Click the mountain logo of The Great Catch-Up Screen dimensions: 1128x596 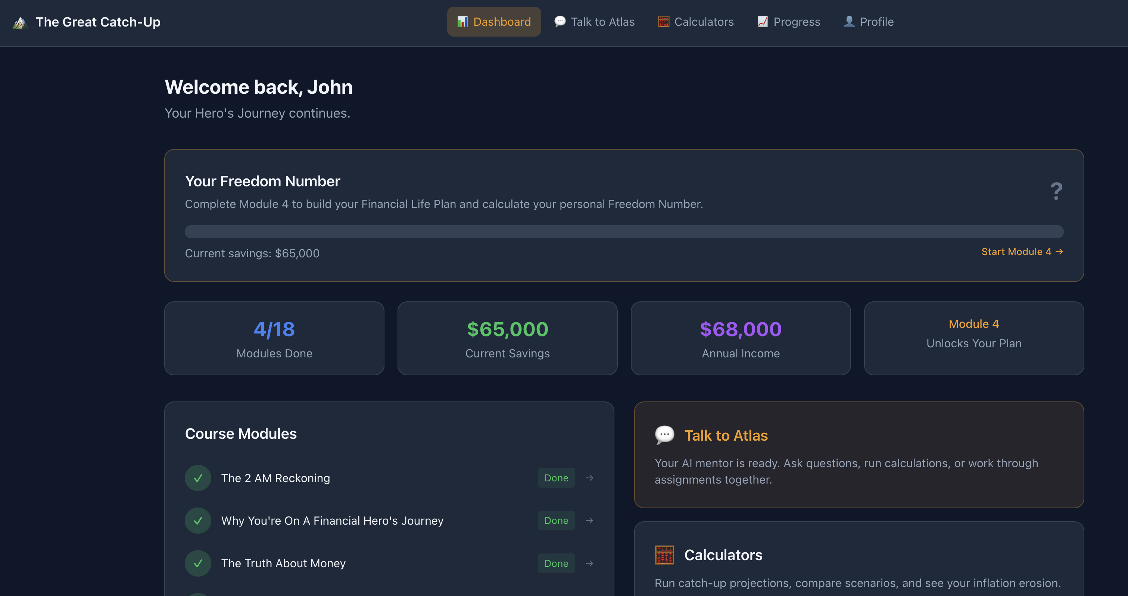coord(20,22)
